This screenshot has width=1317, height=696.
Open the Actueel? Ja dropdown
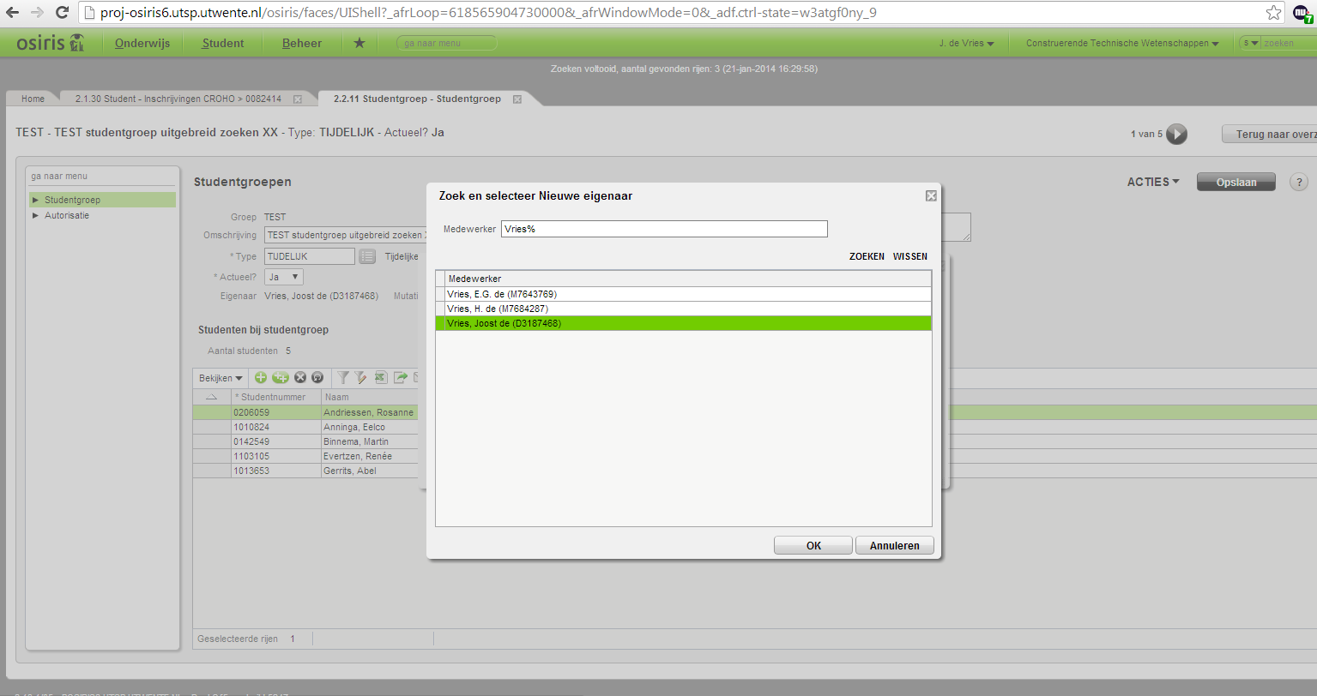tap(284, 277)
